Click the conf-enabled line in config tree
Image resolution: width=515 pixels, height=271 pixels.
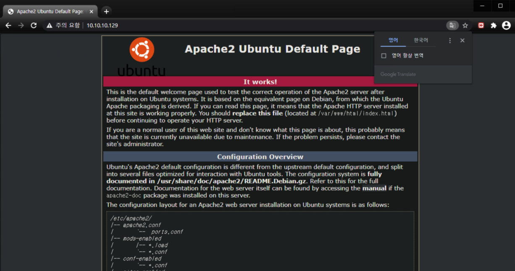(x=142, y=259)
